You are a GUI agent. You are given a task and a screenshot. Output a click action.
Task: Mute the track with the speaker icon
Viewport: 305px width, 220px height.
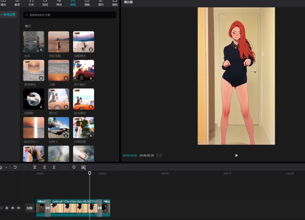tap(18, 208)
